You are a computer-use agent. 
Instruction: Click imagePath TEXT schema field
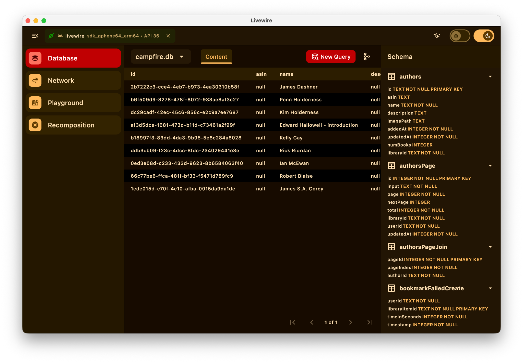[x=406, y=121]
